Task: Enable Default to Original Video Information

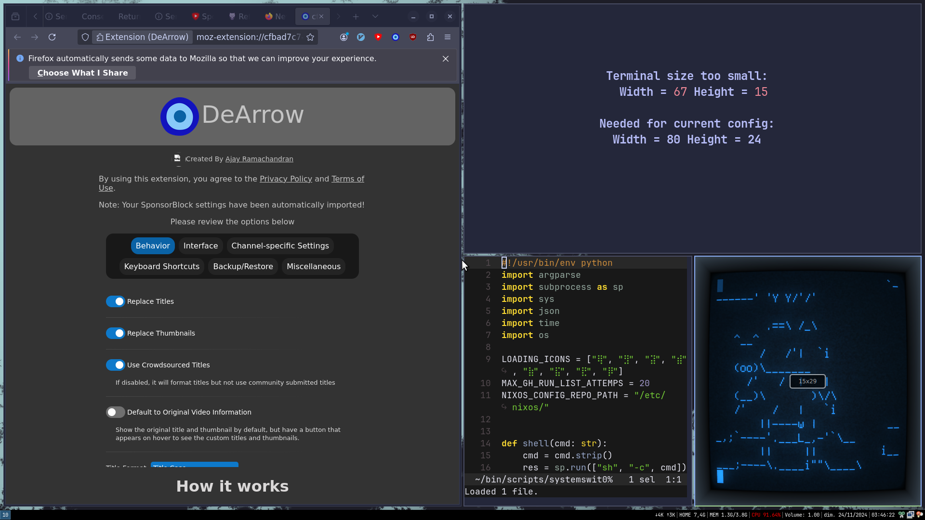Action: pyautogui.click(x=116, y=412)
